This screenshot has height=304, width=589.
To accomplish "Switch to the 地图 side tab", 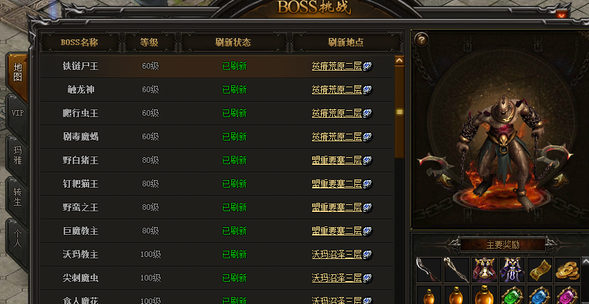I will (18, 73).
